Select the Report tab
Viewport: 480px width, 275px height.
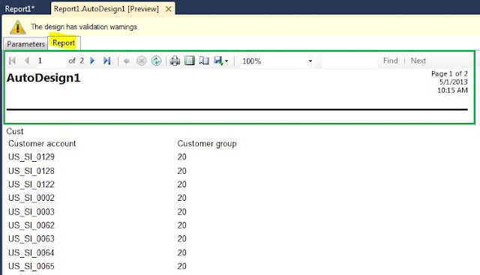(x=64, y=43)
